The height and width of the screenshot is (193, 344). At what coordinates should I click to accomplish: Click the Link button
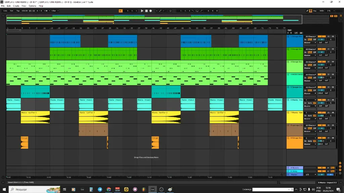5,11
